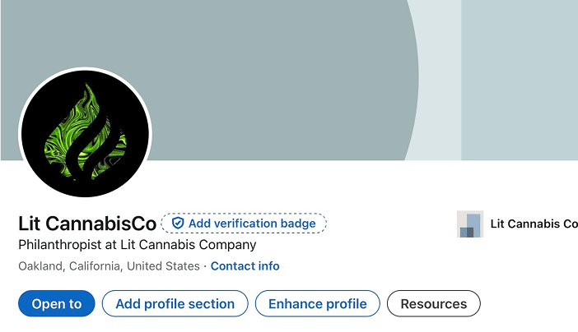Open the Lit Cannabis Co company logo

pos(470,224)
